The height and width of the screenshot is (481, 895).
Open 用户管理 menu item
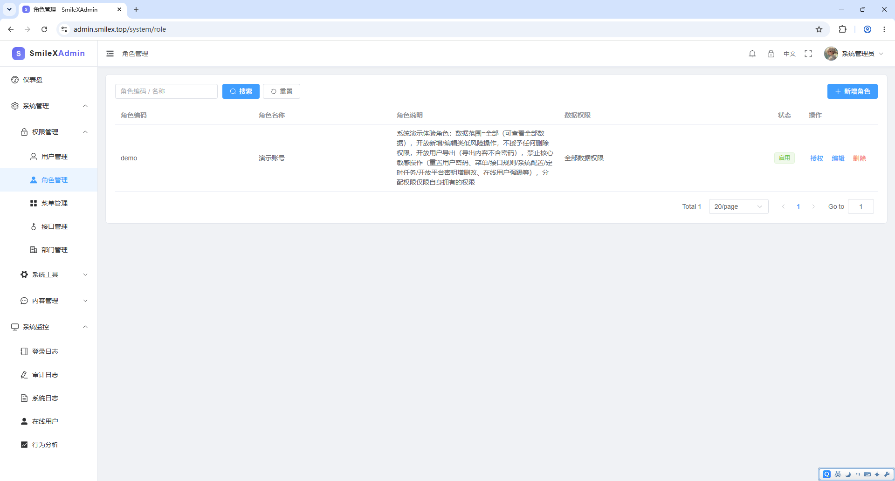[x=49, y=157]
